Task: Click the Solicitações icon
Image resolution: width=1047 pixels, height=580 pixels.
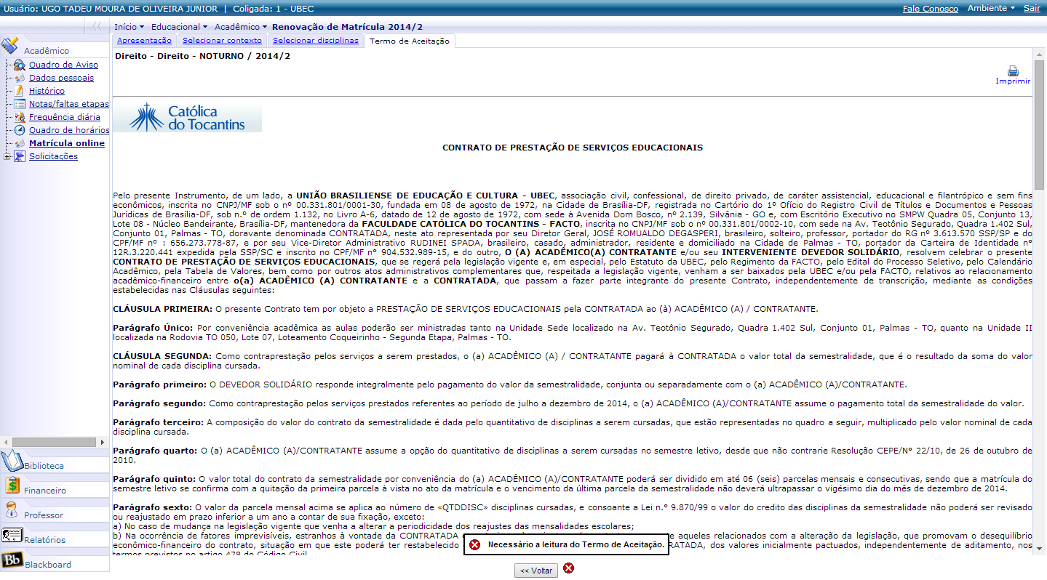Action: pos(20,156)
